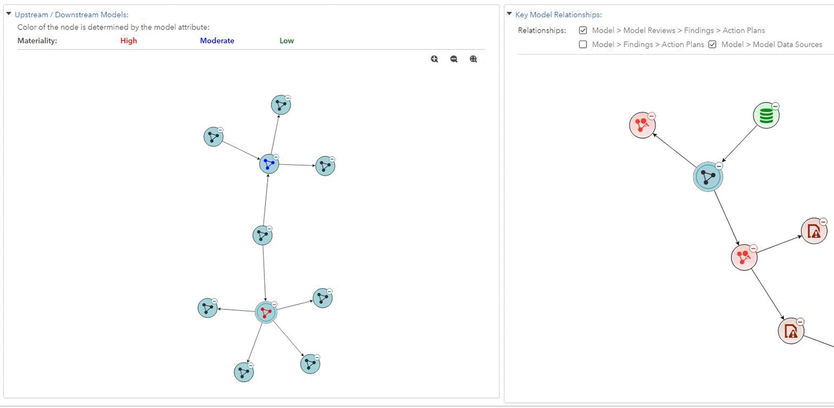Click the zoom-out magnifier above the graph
The height and width of the screenshot is (408, 834).
tap(454, 58)
